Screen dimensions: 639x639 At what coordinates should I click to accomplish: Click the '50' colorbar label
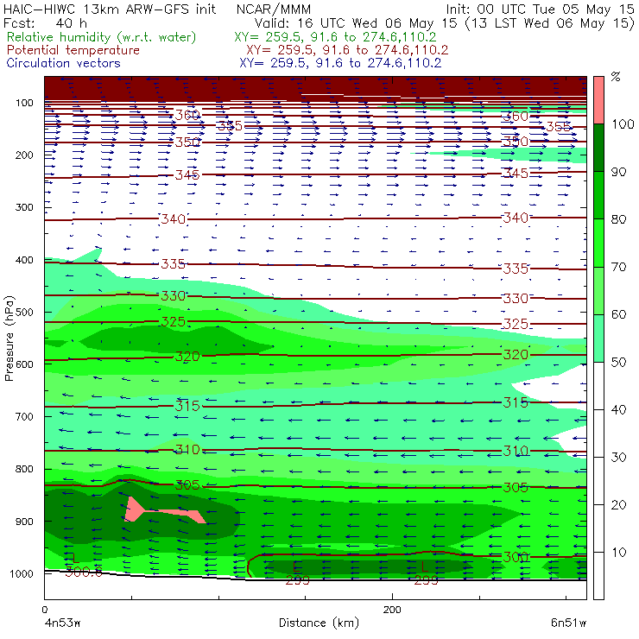point(618,362)
